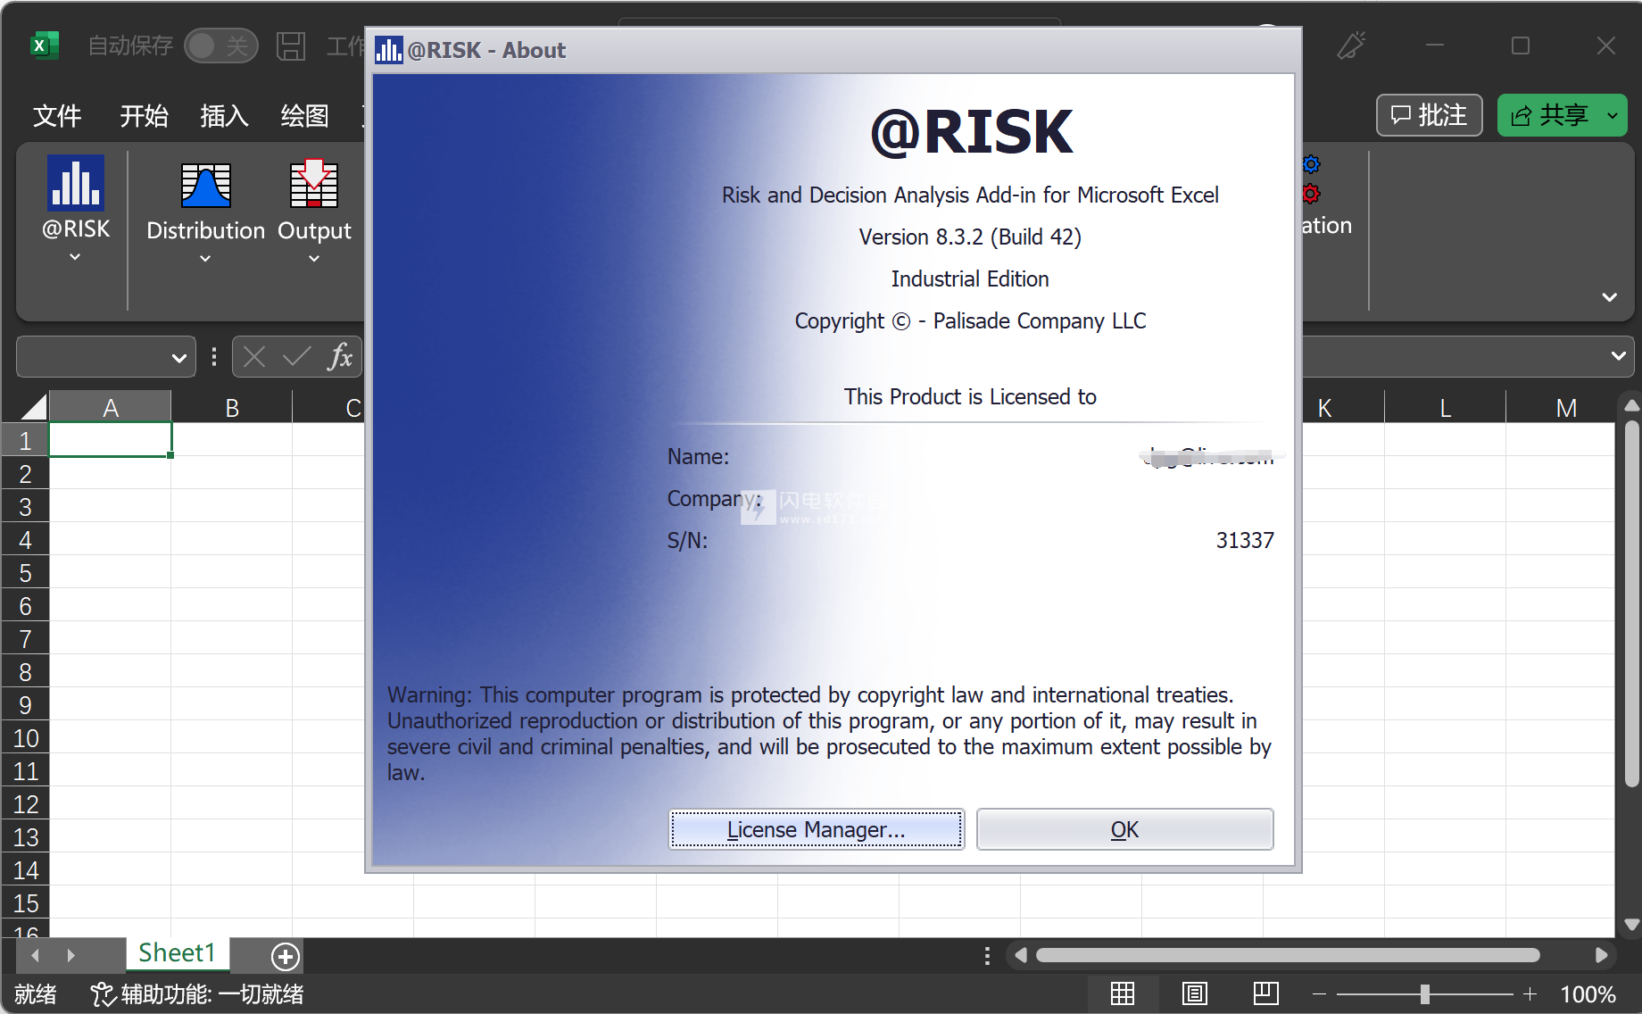Click the Excel app icon in title bar

(x=44, y=46)
